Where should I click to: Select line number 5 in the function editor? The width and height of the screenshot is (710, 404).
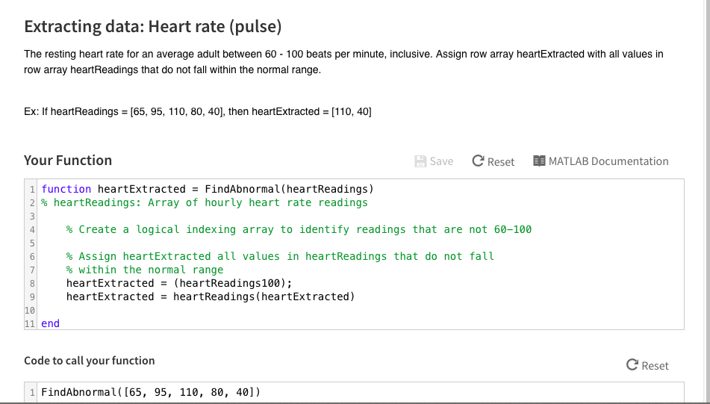click(x=32, y=243)
